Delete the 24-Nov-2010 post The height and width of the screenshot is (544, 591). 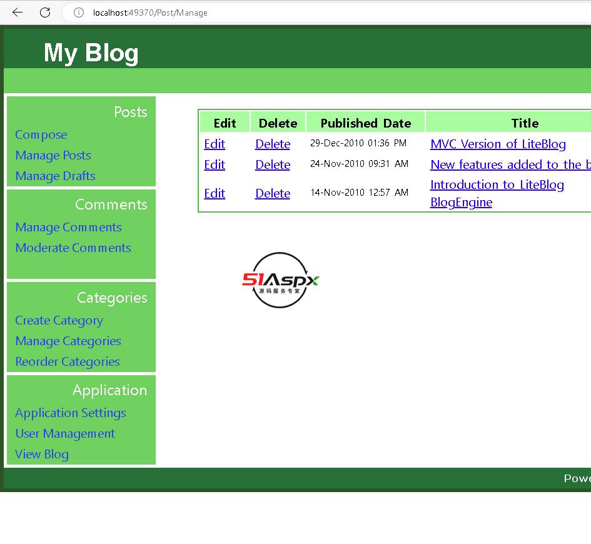click(x=273, y=164)
